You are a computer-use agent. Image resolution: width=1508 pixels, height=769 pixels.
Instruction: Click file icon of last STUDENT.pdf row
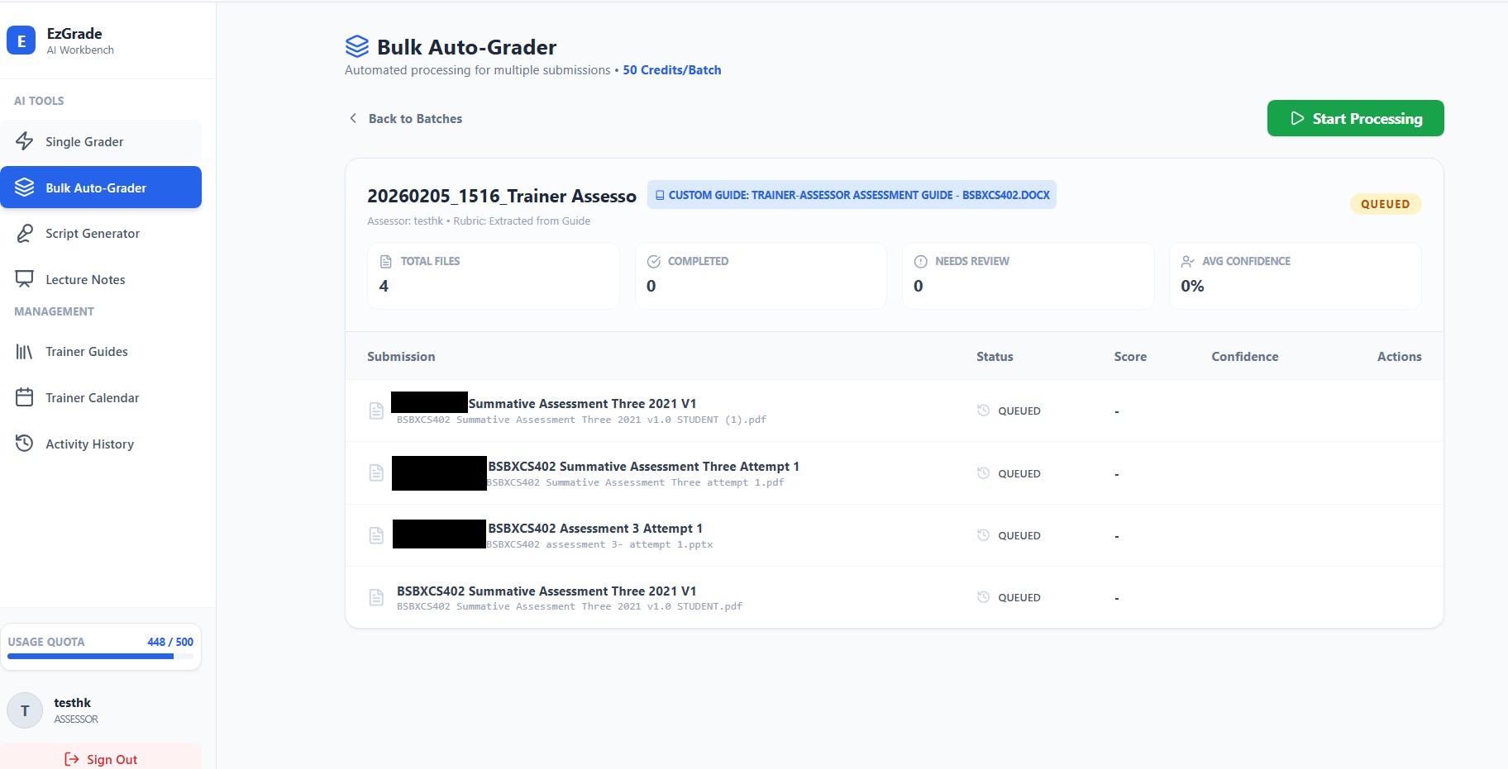(x=376, y=597)
